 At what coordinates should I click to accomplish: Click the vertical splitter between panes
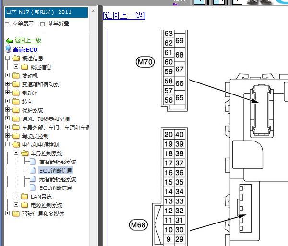[x=100, y=126]
